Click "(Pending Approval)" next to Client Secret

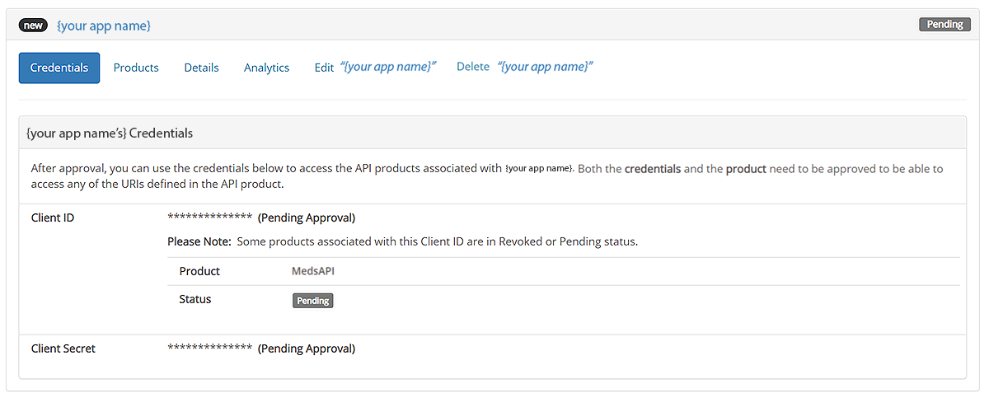pyautogui.click(x=307, y=349)
